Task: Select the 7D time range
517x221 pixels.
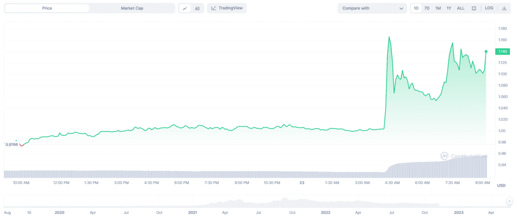Action: (x=427, y=8)
